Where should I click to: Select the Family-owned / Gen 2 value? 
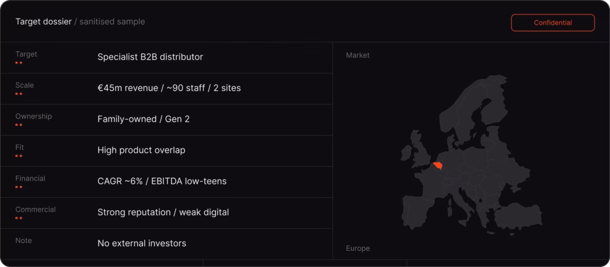click(144, 119)
